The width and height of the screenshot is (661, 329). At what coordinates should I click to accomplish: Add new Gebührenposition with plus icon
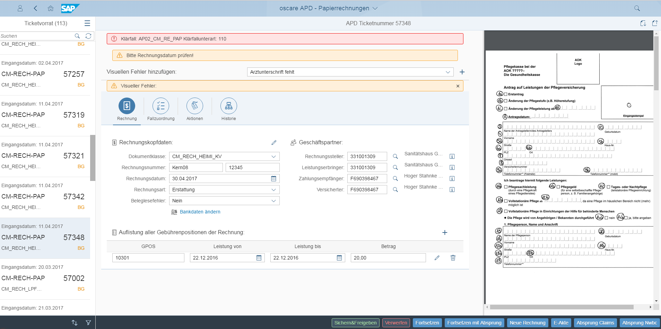pyautogui.click(x=445, y=232)
